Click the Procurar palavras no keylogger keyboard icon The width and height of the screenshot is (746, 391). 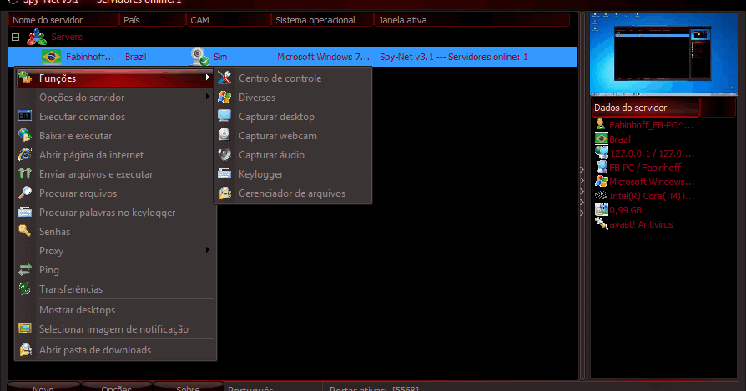[x=25, y=213]
